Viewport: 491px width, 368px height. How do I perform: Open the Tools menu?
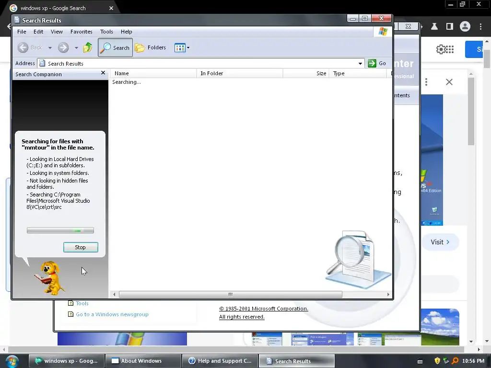pyautogui.click(x=106, y=32)
